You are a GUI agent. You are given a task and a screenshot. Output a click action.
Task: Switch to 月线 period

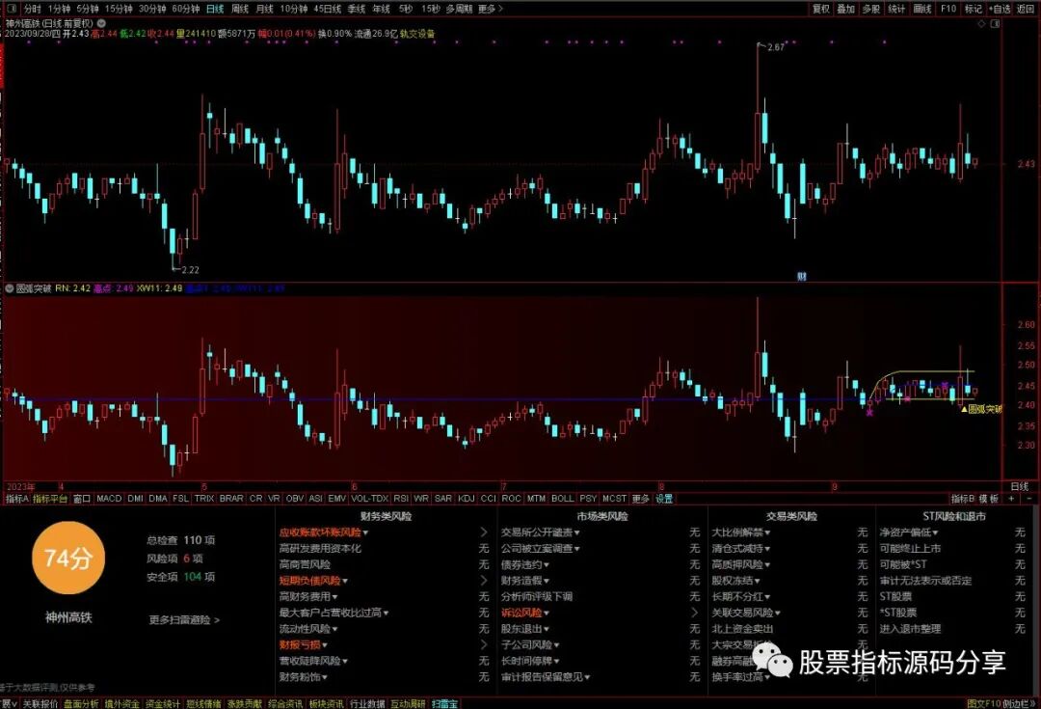click(x=264, y=9)
